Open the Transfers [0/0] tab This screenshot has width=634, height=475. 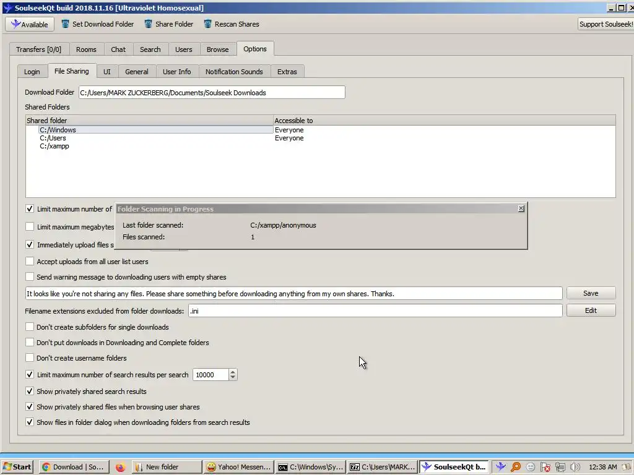click(x=39, y=49)
